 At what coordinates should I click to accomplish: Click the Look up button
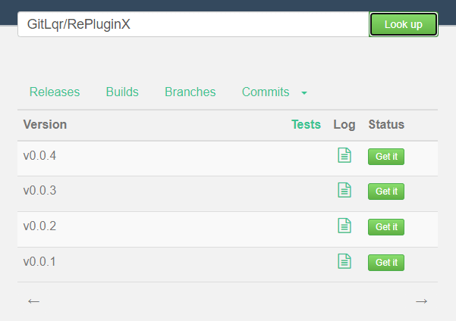coord(404,24)
